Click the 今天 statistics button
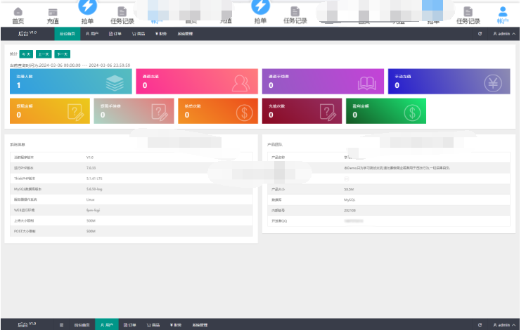This screenshot has height=330, width=526. click(26, 53)
